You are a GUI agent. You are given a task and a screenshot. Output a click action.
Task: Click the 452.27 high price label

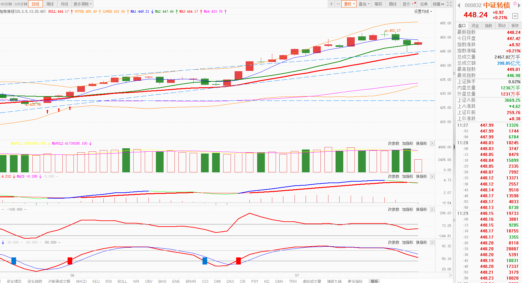pyautogui.click(x=395, y=31)
